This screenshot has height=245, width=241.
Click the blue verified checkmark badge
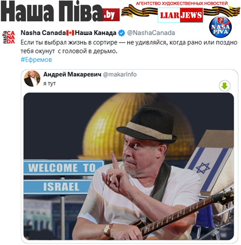pos(121,33)
